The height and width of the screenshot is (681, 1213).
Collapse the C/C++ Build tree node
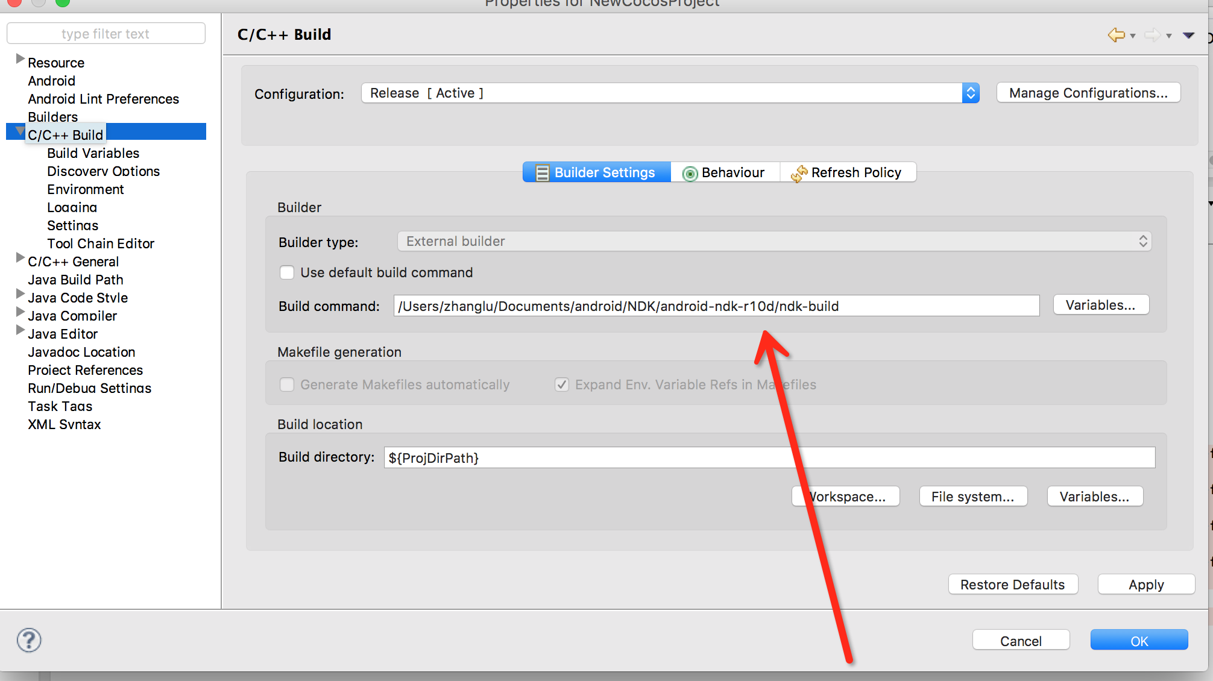point(20,131)
